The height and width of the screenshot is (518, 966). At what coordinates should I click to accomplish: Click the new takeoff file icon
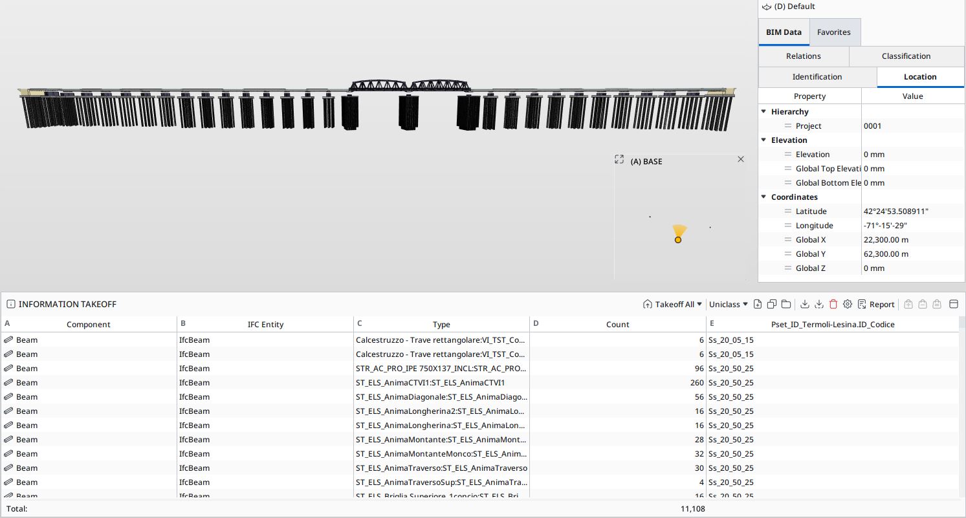[758, 305]
